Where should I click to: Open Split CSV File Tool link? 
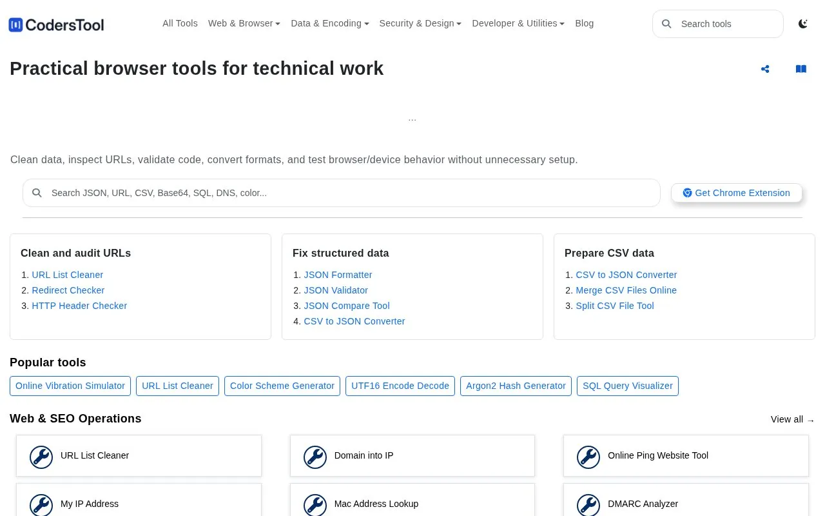pyautogui.click(x=615, y=306)
